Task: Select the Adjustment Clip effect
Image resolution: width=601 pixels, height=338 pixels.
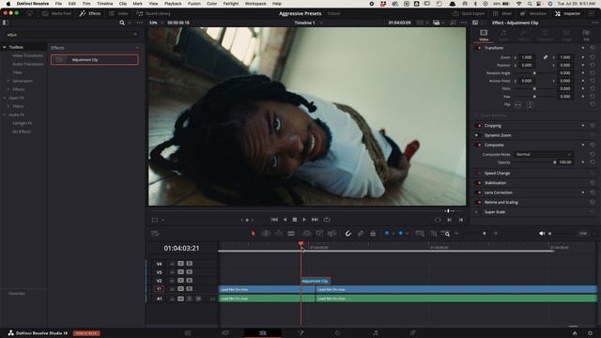Action: (x=94, y=60)
